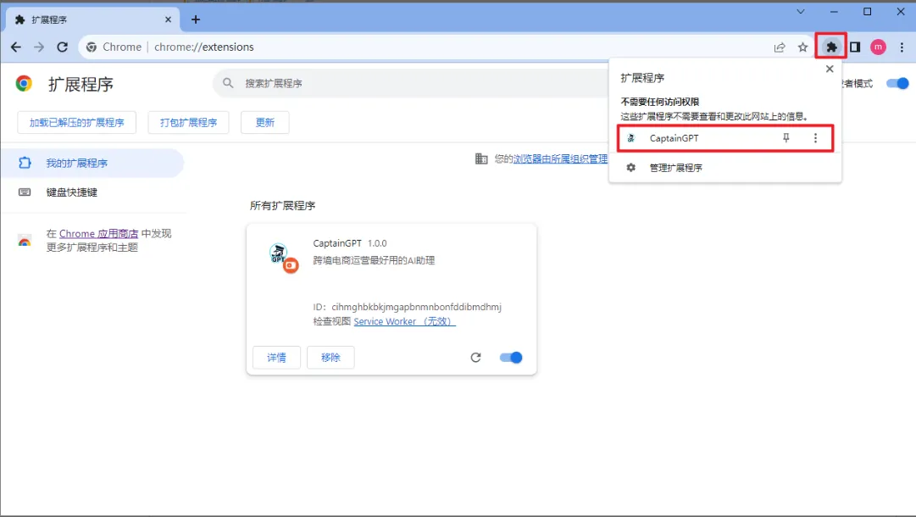The image size is (916, 517).
Task: Click the Chrome site info icon in address bar
Action: 92,47
